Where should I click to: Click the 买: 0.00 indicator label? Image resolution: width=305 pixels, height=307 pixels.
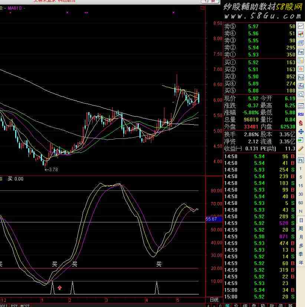16,179
